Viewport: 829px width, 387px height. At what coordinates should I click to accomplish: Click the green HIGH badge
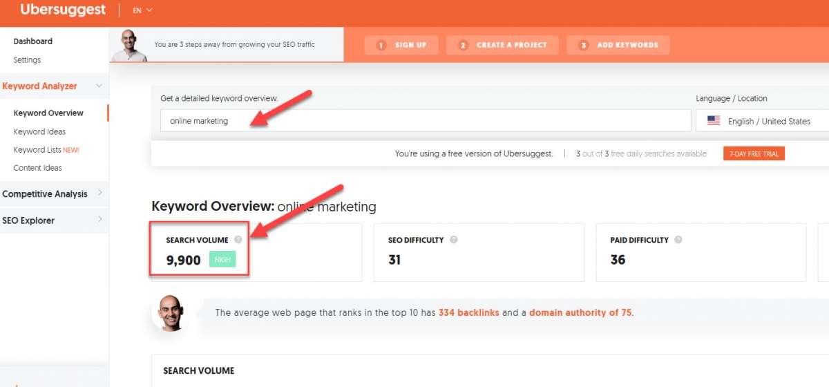[222, 260]
